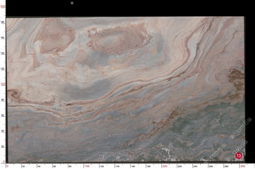Click the 60 mark on vertical ruler

pos(3,115)
